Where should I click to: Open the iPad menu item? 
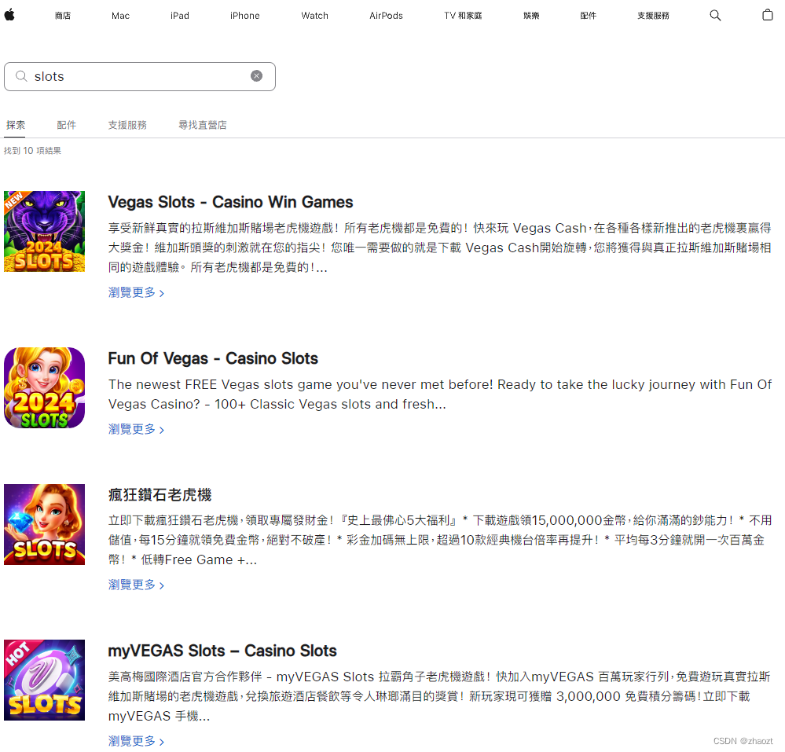coord(180,16)
